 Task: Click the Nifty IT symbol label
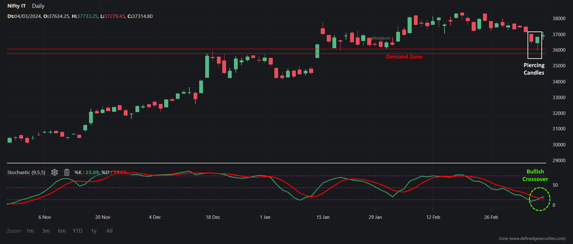[x=17, y=6]
